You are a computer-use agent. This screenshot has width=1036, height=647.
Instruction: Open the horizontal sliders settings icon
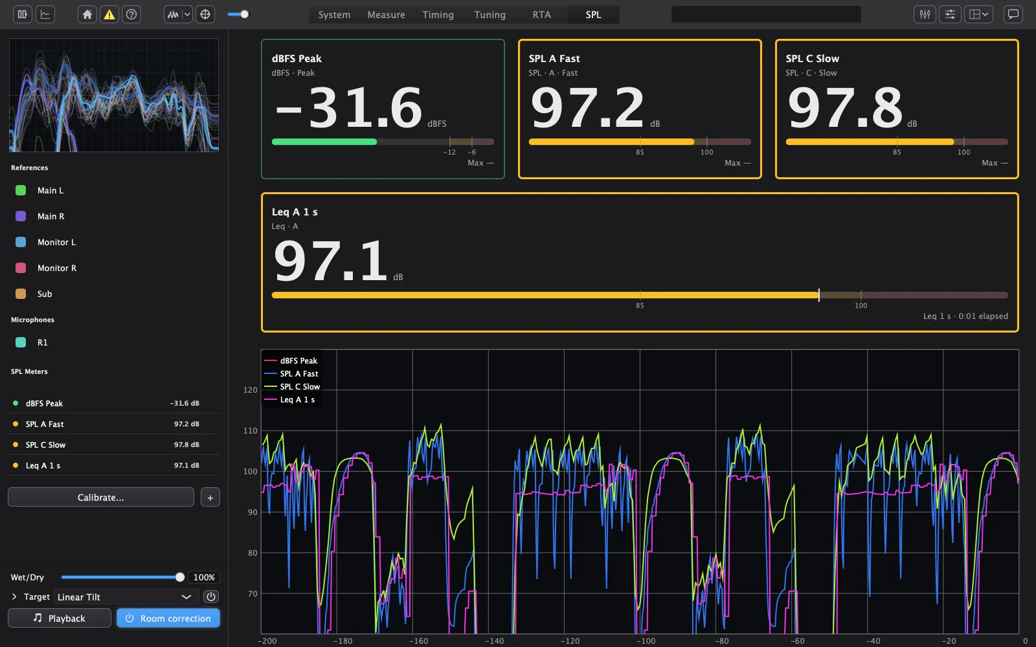pyautogui.click(x=950, y=14)
